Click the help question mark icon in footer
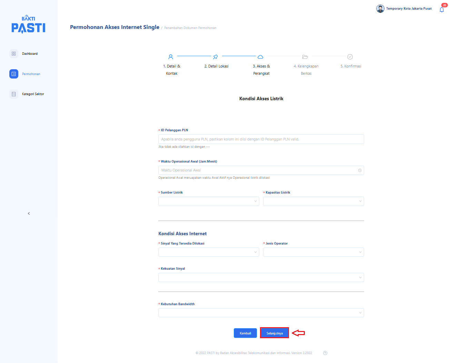Viewport: 449px width, 363px height. coord(325,353)
